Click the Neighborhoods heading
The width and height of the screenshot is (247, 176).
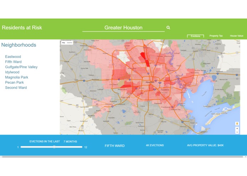[19, 45]
